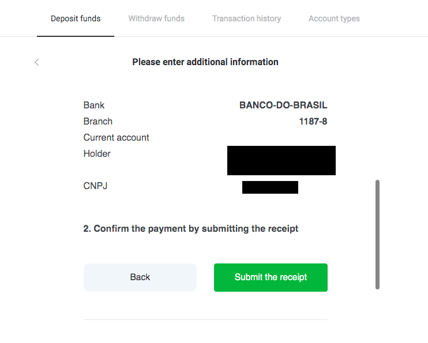Click the redacted Holder value box

click(x=281, y=160)
